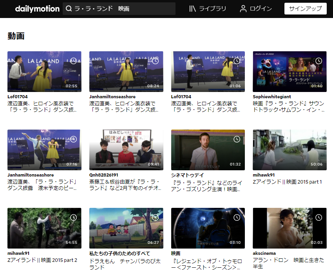The width and height of the screenshot is (333, 274).
Task: Add the 50:06 Zアイランド part 1 to watch later
Action: click(319, 139)
